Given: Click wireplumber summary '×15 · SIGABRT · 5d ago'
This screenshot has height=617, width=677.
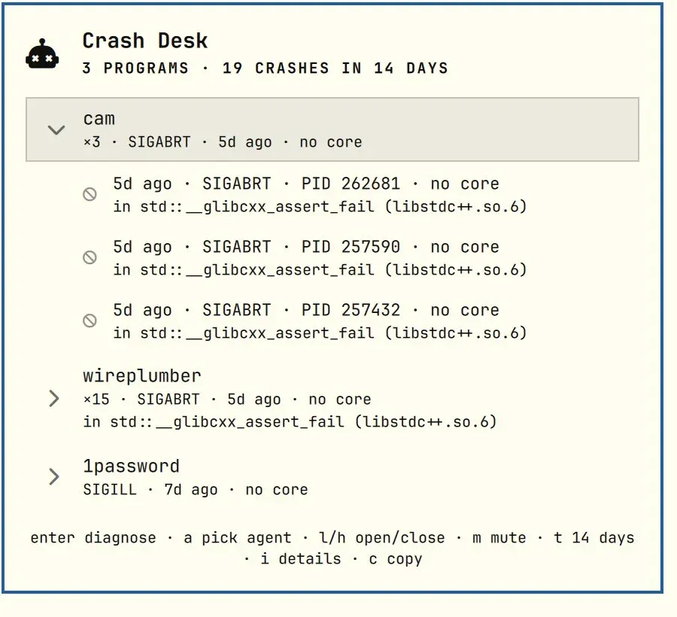Looking at the screenshot, I should (x=182, y=400).
